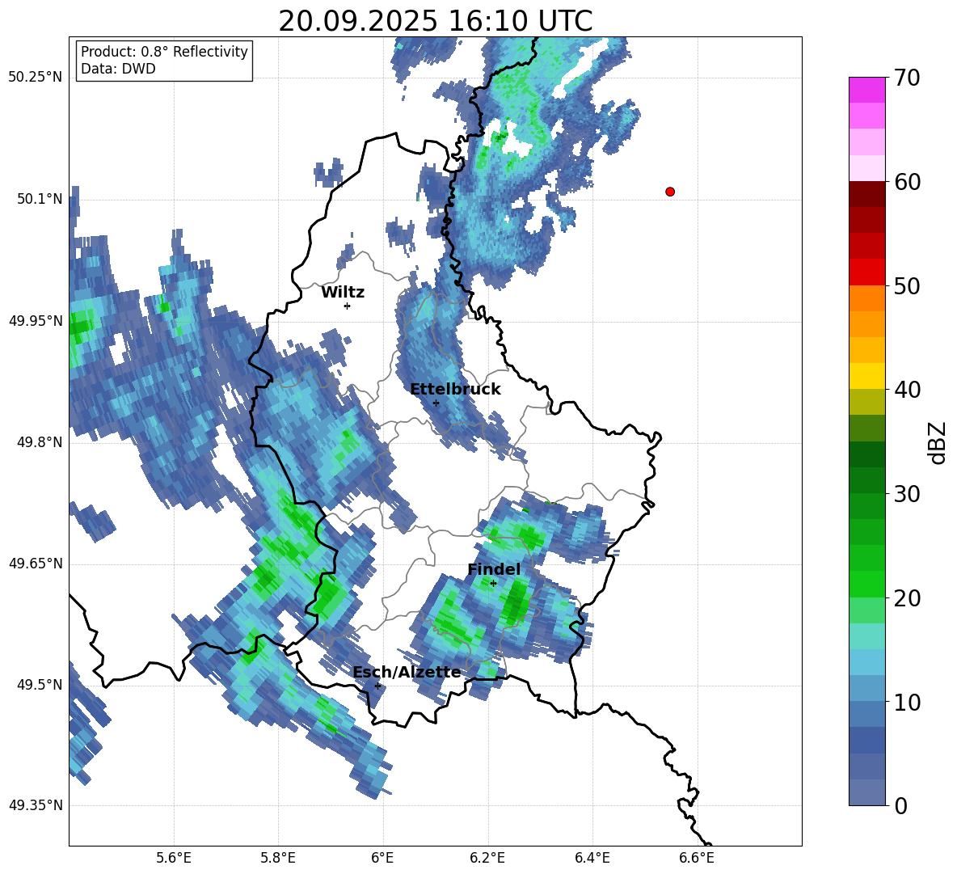
Task: Click the dark red colorbar segment below 60
Action: (866, 194)
